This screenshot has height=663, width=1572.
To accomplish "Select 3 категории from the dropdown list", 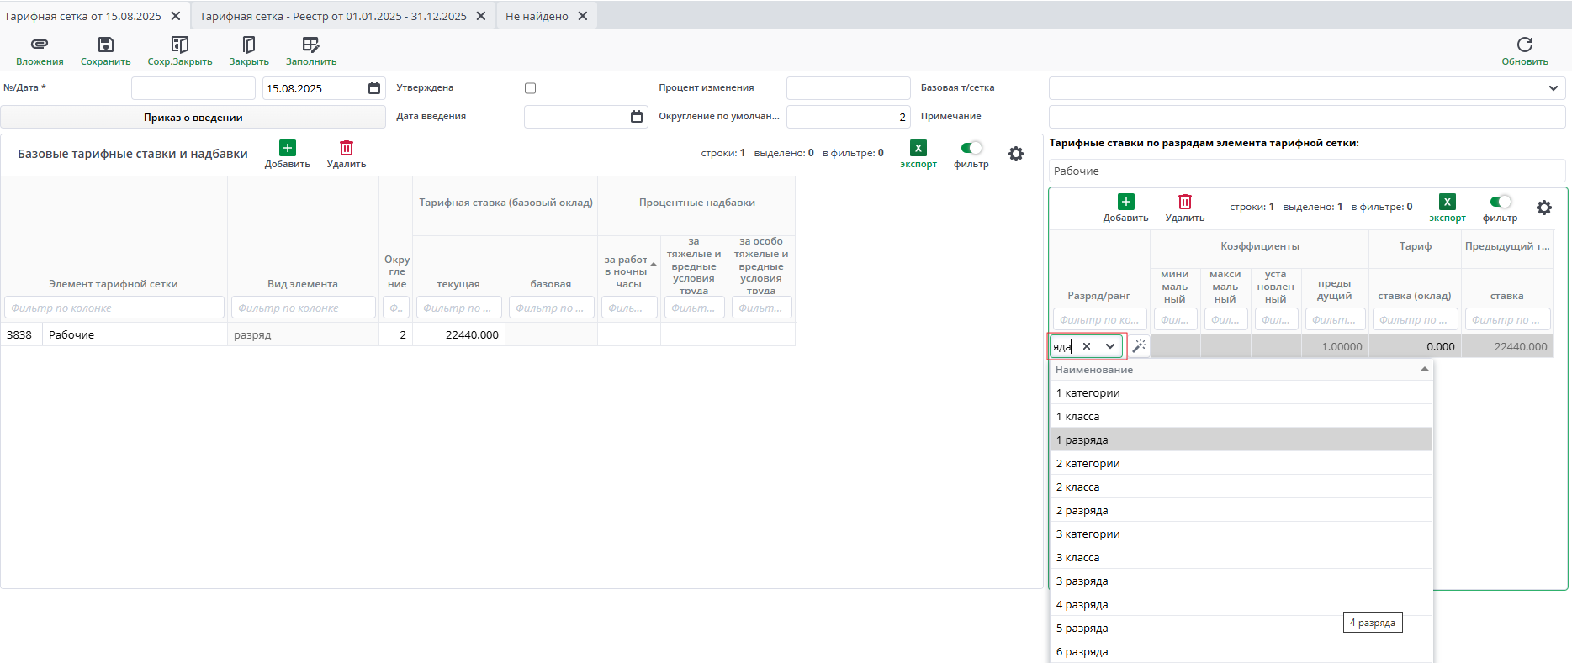I will [1241, 534].
